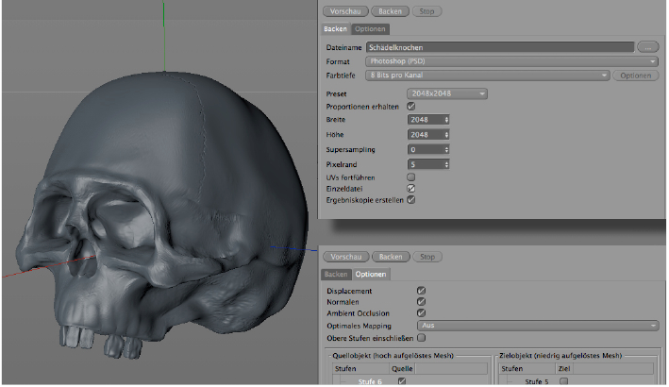
Task: Disable Proportionen erhalten checkbox
Action: pos(411,107)
